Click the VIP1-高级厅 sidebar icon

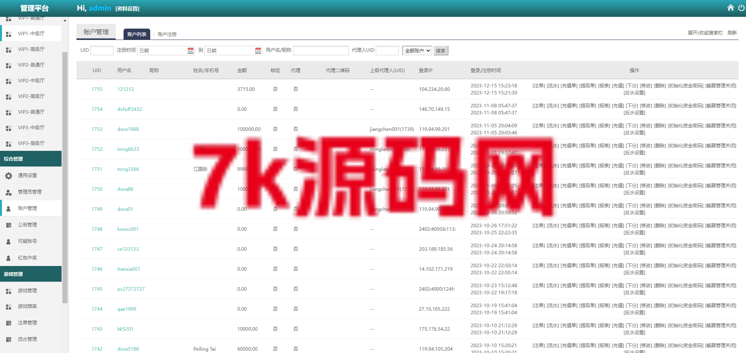[x=9, y=50]
